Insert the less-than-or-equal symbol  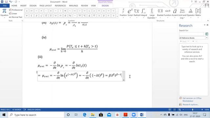[89, 11]
